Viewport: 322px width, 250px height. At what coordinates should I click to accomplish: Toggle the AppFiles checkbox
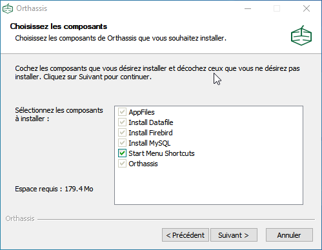122,112
